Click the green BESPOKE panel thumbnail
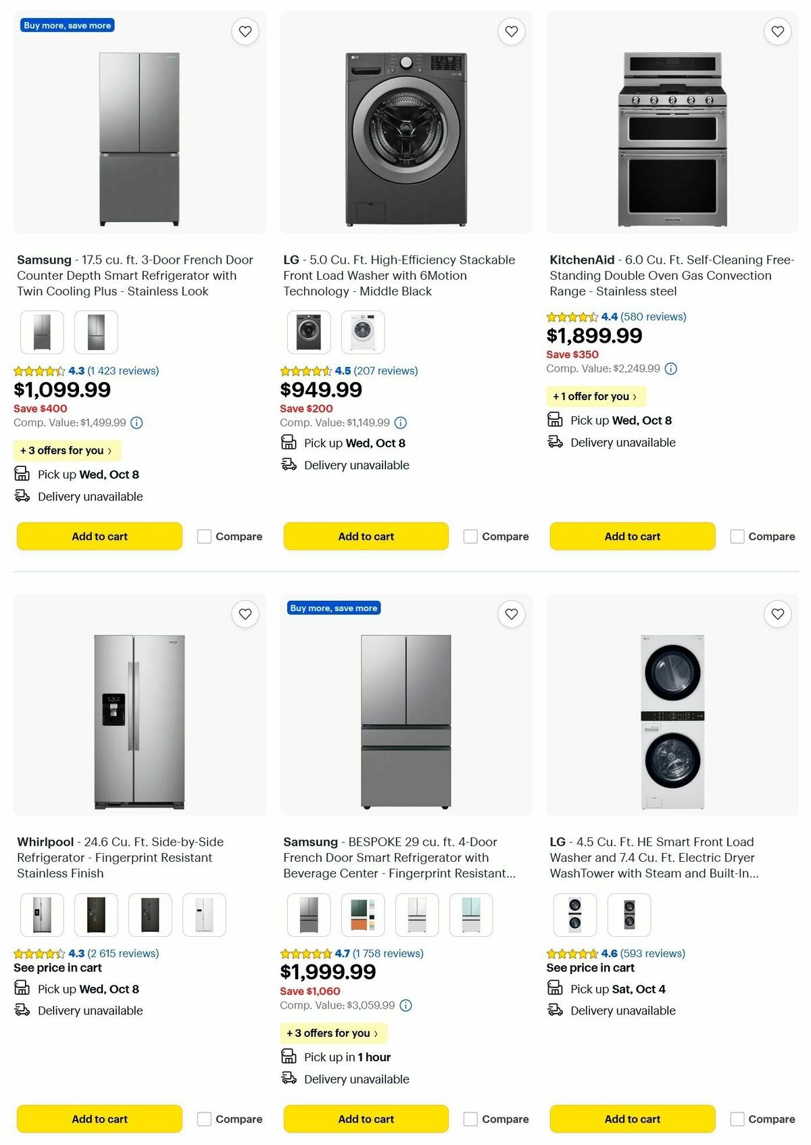The width and height of the screenshot is (811, 1145). (x=363, y=915)
